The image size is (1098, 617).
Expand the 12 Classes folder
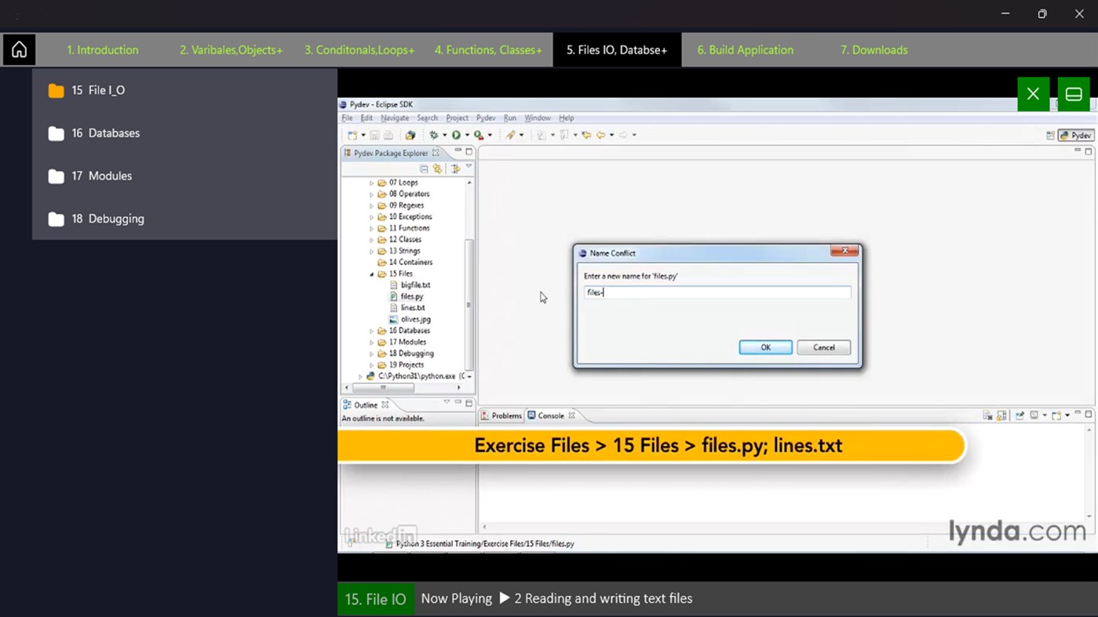pos(372,240)
